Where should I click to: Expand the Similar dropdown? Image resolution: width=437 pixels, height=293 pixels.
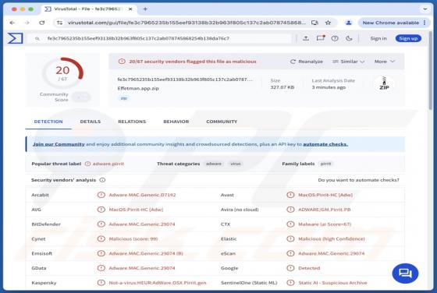pos(349,62)
